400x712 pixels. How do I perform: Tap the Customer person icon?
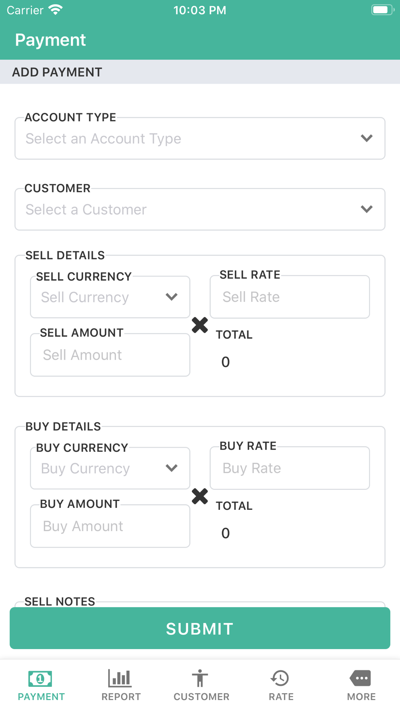click(x=200, y=678)
